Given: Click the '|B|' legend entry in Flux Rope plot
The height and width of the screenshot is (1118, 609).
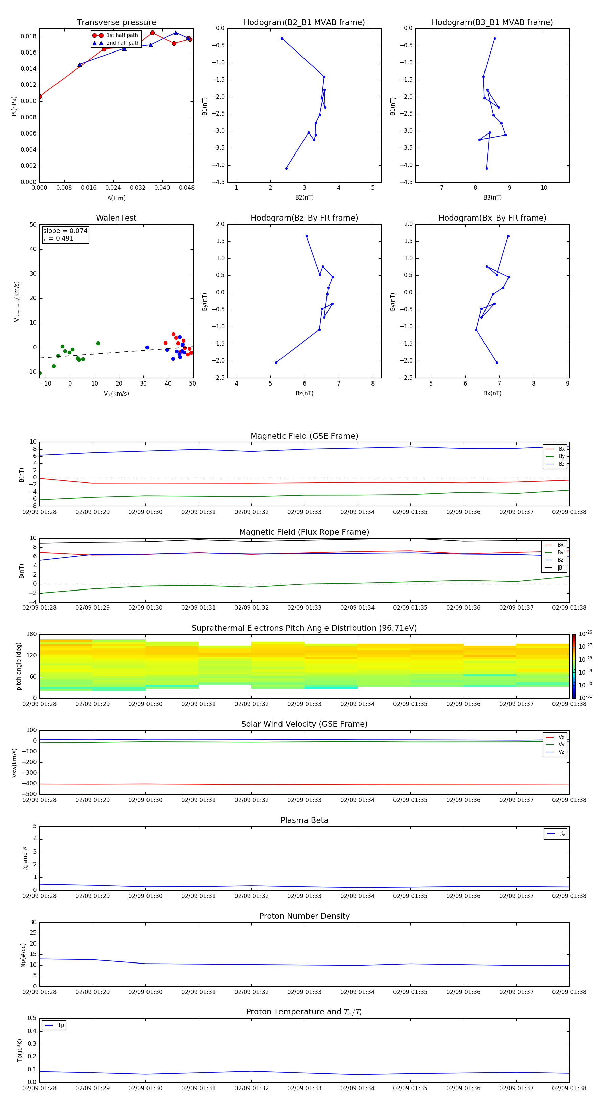Looking at the screenshot, I should tap(555, 568).
